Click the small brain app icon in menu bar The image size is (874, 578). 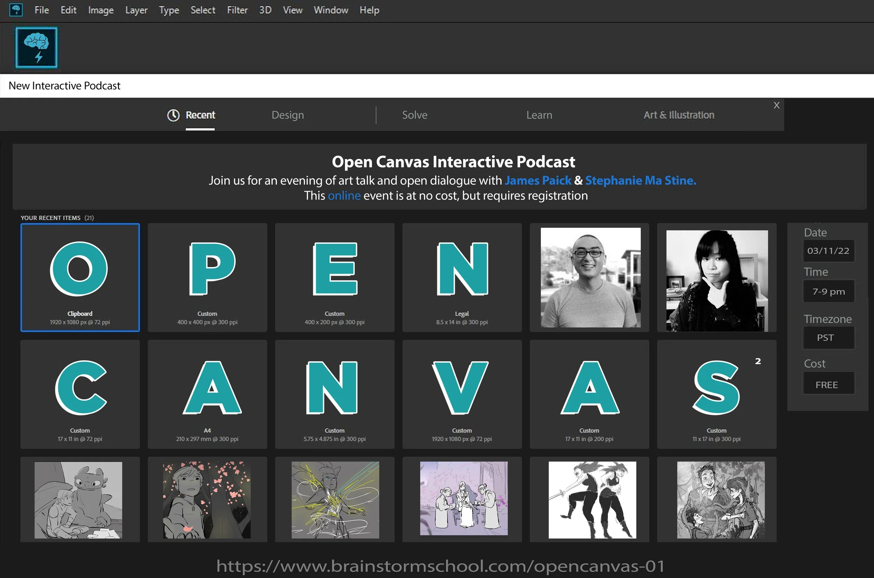click(x=16, y=10)
